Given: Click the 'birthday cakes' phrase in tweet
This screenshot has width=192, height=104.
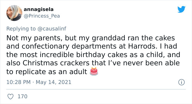Looking at the screenshot, I should (x=102, y=55).
